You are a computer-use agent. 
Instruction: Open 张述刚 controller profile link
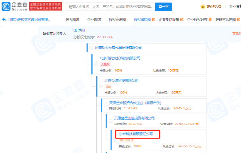coord(79,31)
